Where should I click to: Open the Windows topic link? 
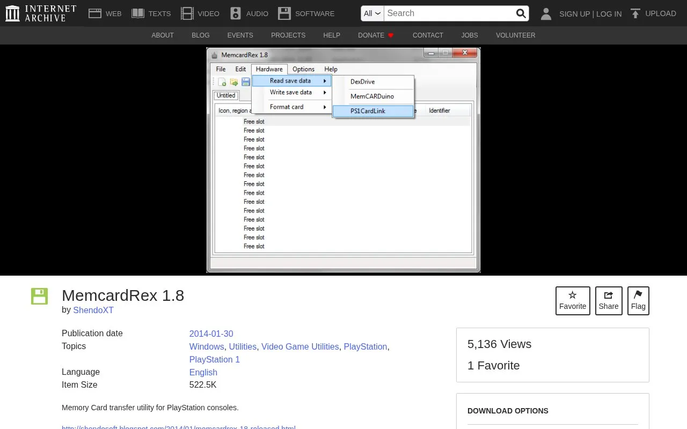pyautogui.click(x=207, y=346)
